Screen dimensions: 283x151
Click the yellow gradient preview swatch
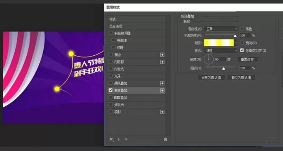(219, 43)
